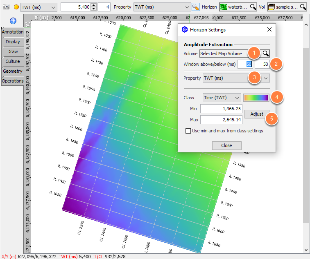310x259 pixels.
Task: Search volume in Amplitude Extraction
Action: [x=266, y=54]
